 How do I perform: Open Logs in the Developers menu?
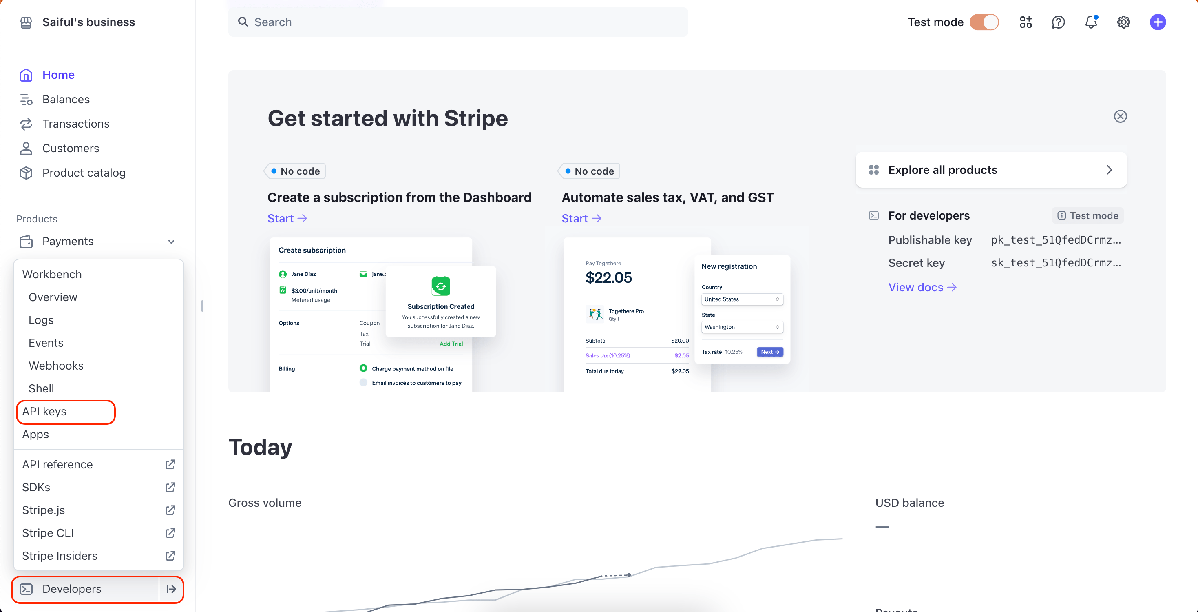[x=41, y=320]
